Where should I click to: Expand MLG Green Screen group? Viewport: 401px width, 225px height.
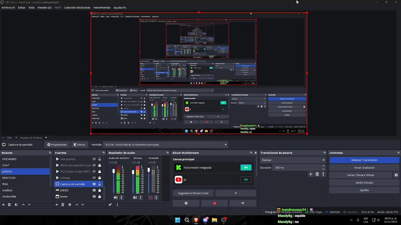coord(57,172)
